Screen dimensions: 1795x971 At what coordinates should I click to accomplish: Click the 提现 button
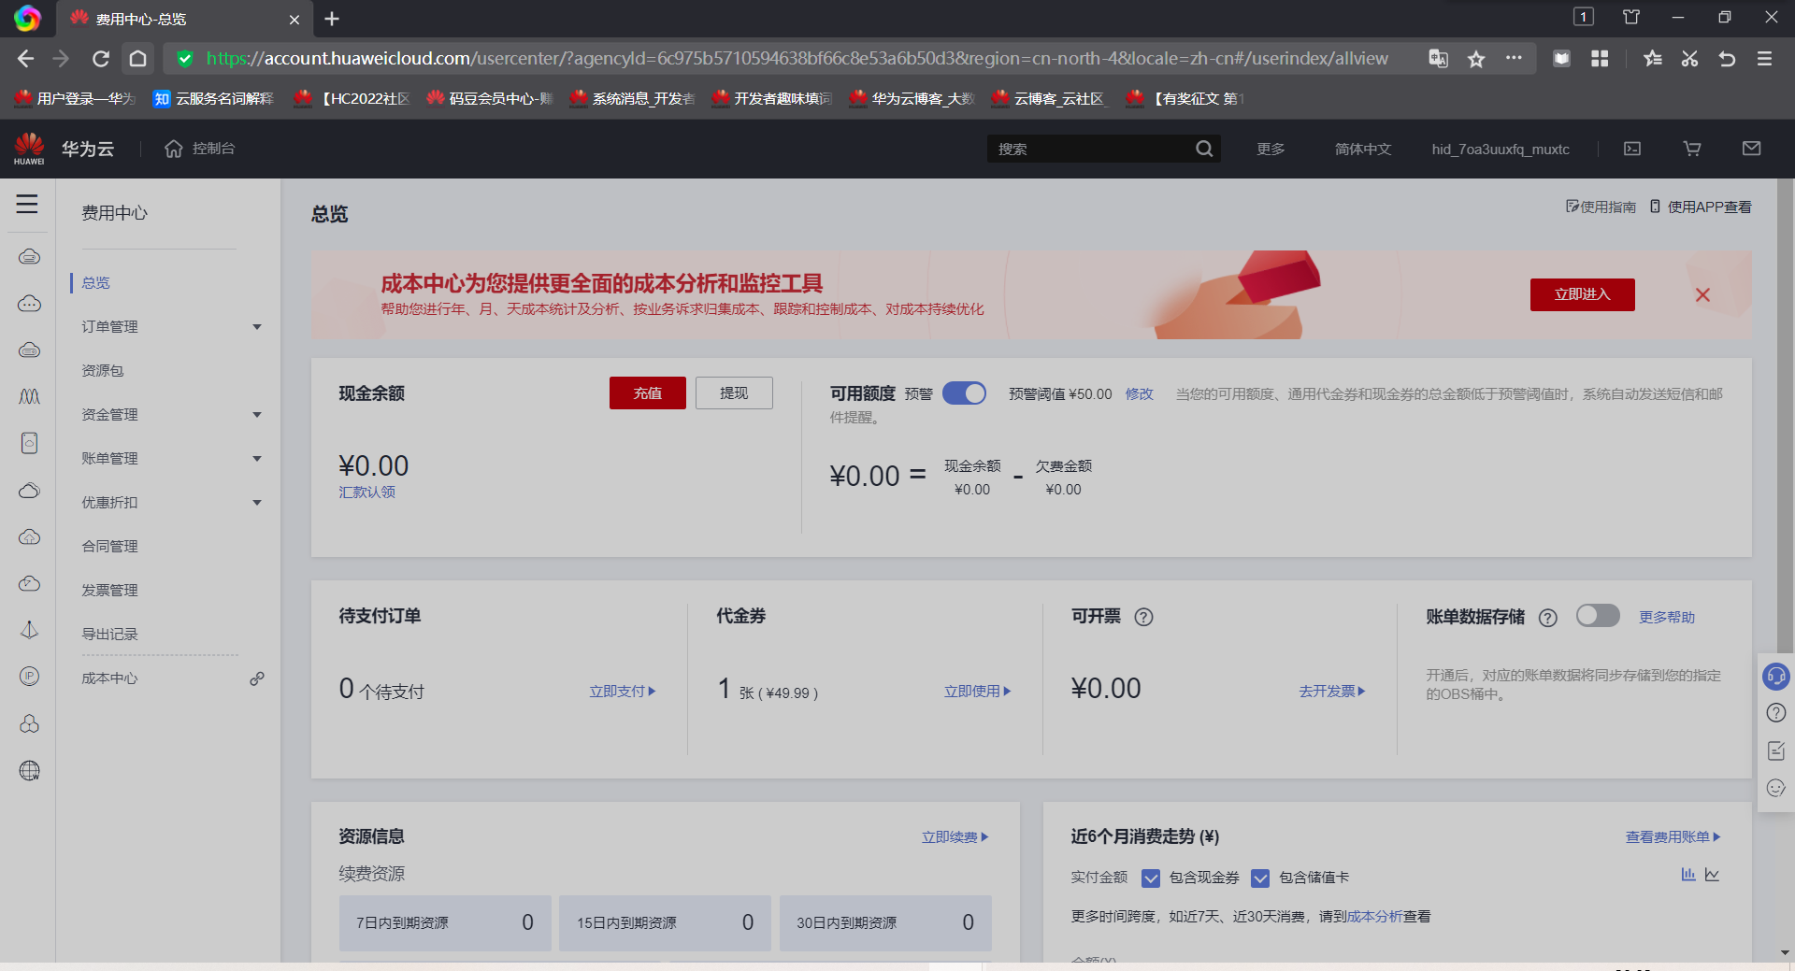click(734, 393)
